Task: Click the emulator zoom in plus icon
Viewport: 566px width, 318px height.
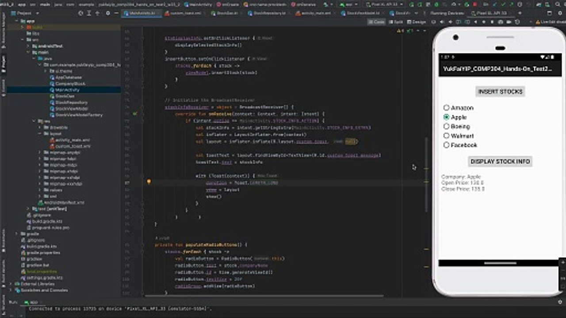Action: pos(562,262)
